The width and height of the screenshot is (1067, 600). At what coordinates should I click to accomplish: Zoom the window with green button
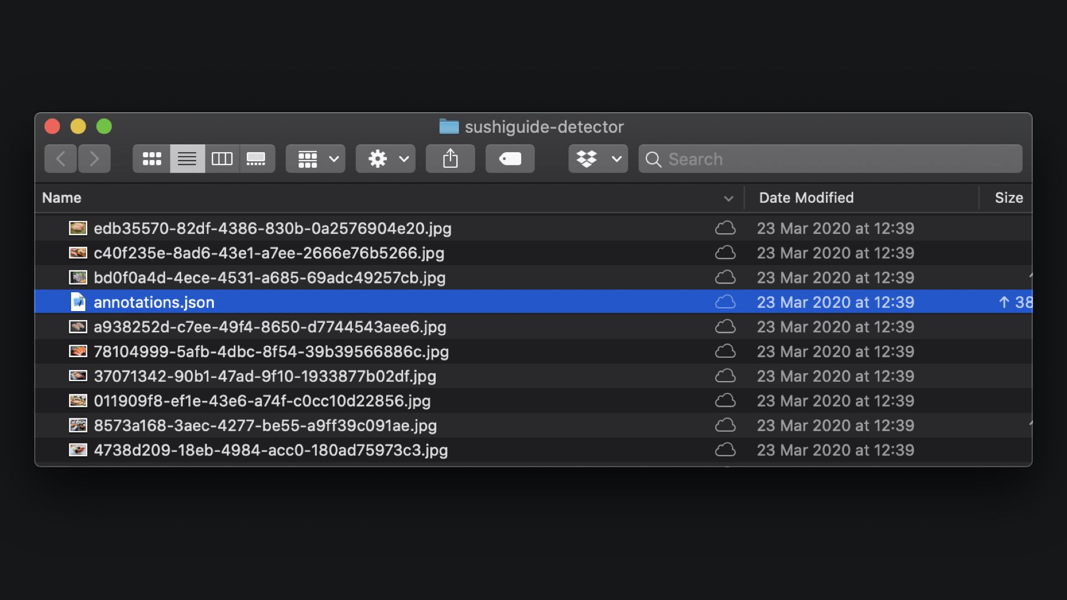point(104,127)
